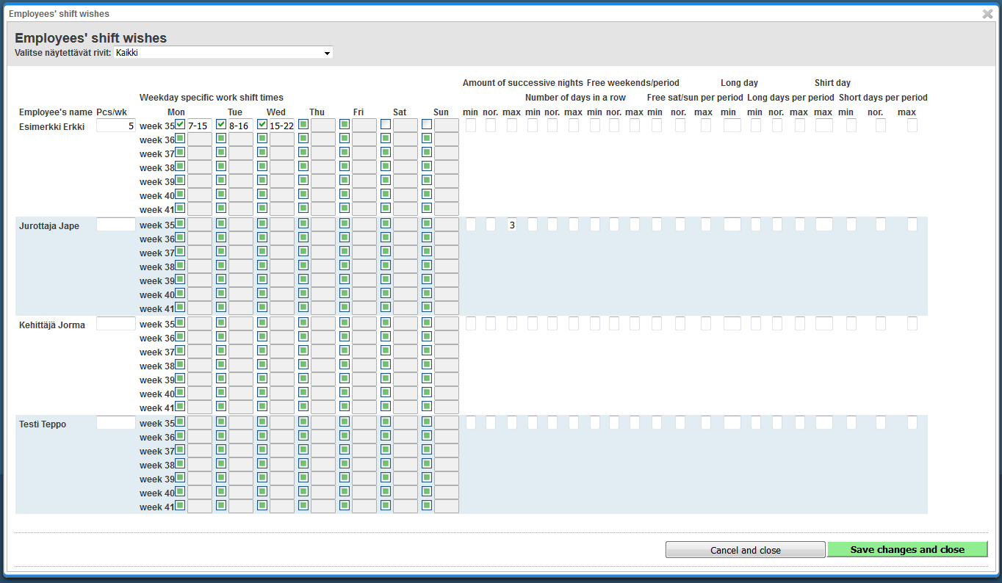Uncheck Esimerkki Erkki's Monday week 35 checkbox
Image resolution: width=1002 pixels, height=583 pixels.
[180, 124]
